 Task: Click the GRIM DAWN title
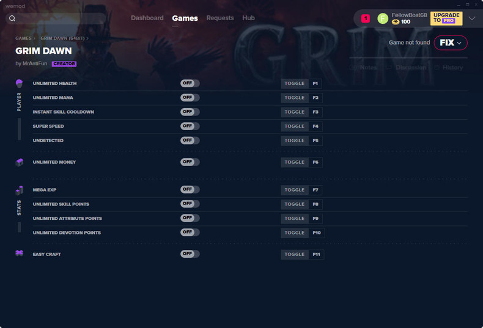[43, 51]
